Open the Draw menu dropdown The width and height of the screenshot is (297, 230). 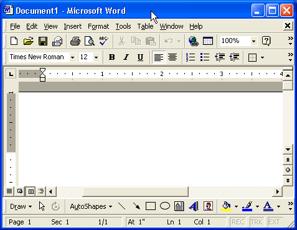pos(21,206)
